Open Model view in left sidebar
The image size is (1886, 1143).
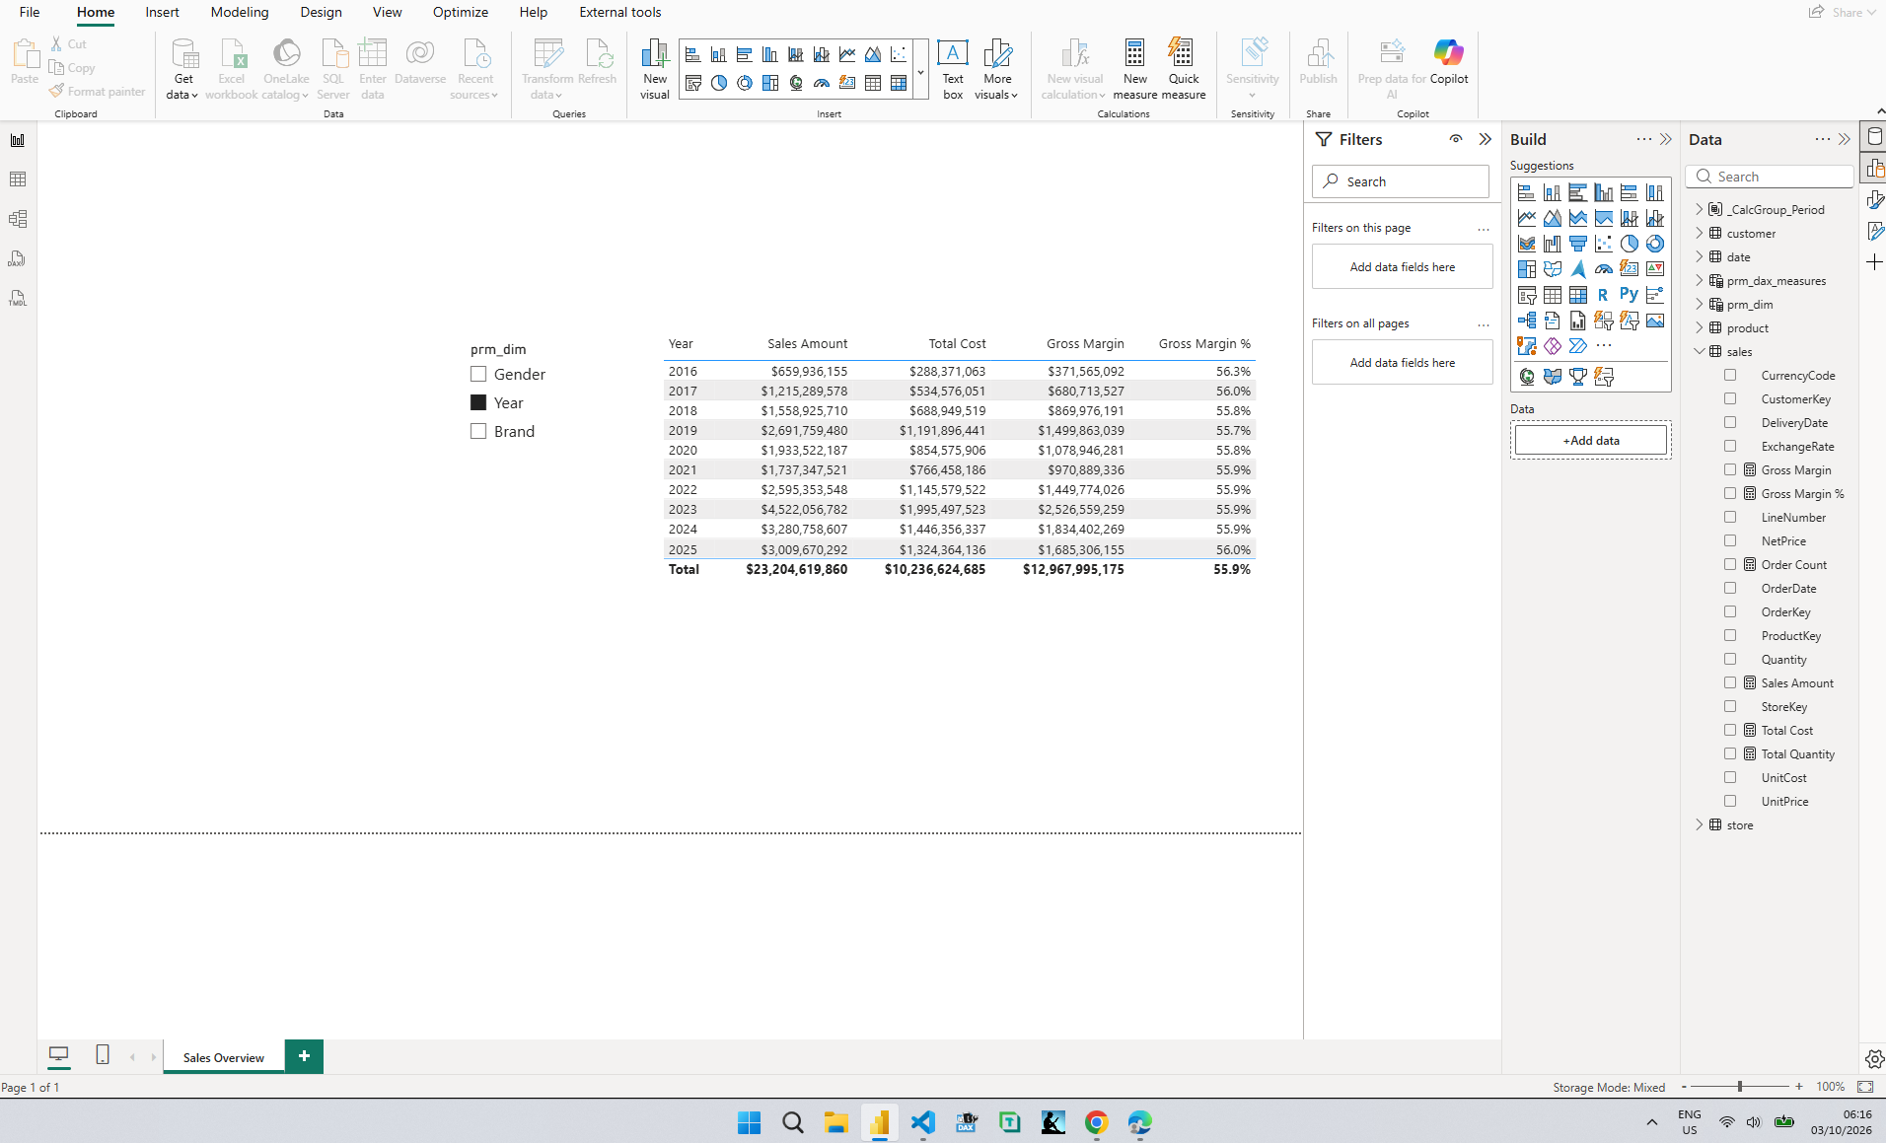tap(18, 219)
